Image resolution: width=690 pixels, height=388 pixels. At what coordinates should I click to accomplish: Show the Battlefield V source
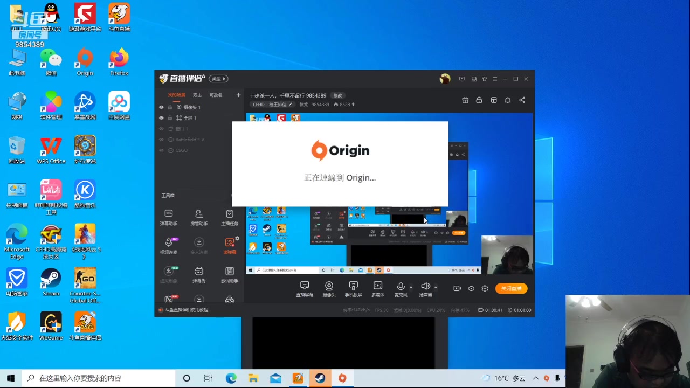click(x=161, y=140)
